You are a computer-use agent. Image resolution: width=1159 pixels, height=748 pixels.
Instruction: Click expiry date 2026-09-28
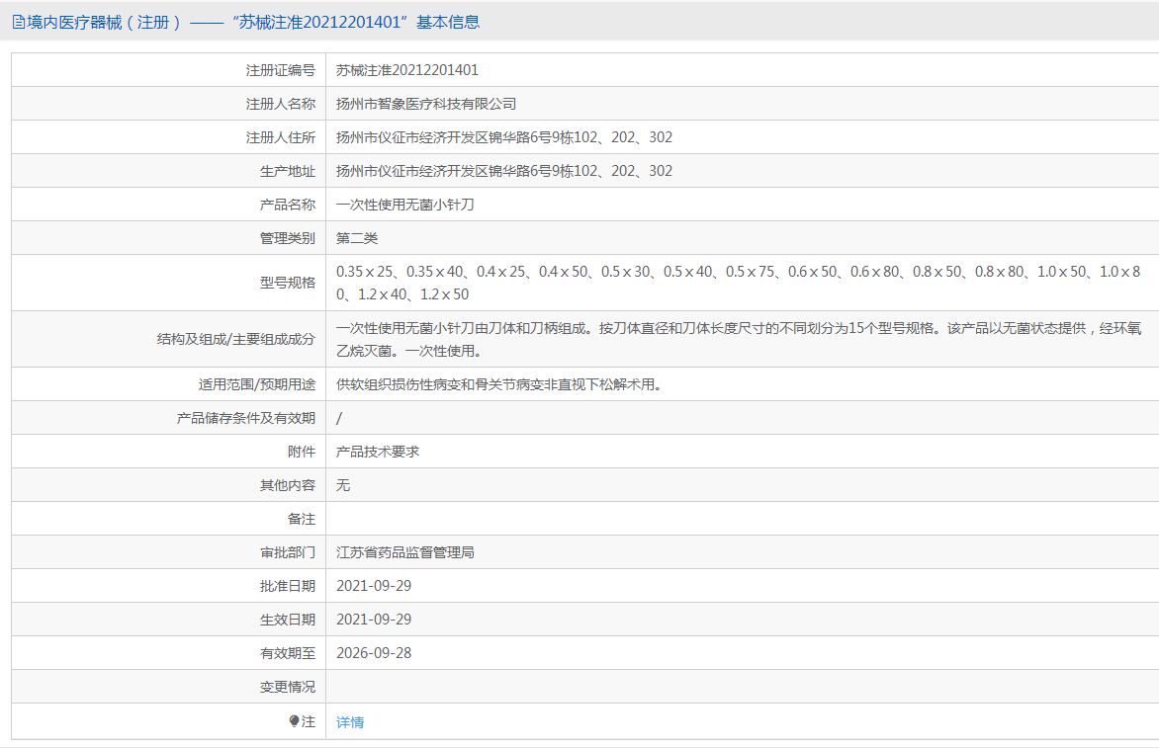pos(374,653)
